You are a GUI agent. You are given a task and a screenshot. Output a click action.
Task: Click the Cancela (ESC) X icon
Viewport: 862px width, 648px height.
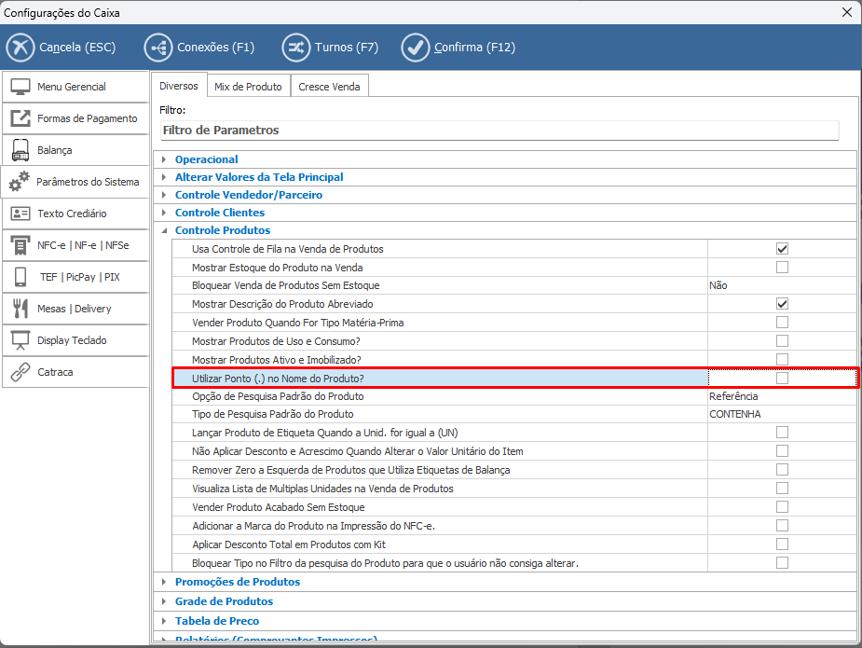pyautogui.click(x=21, y=47)
